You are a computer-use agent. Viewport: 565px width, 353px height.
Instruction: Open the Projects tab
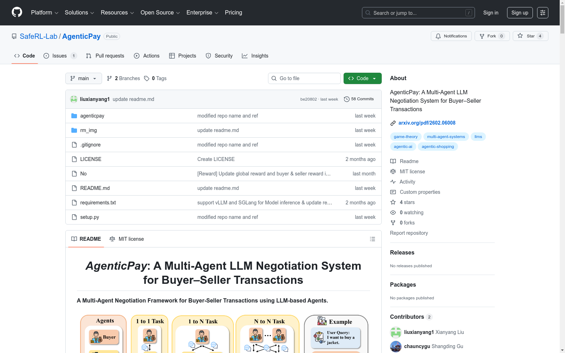point(183,56)
